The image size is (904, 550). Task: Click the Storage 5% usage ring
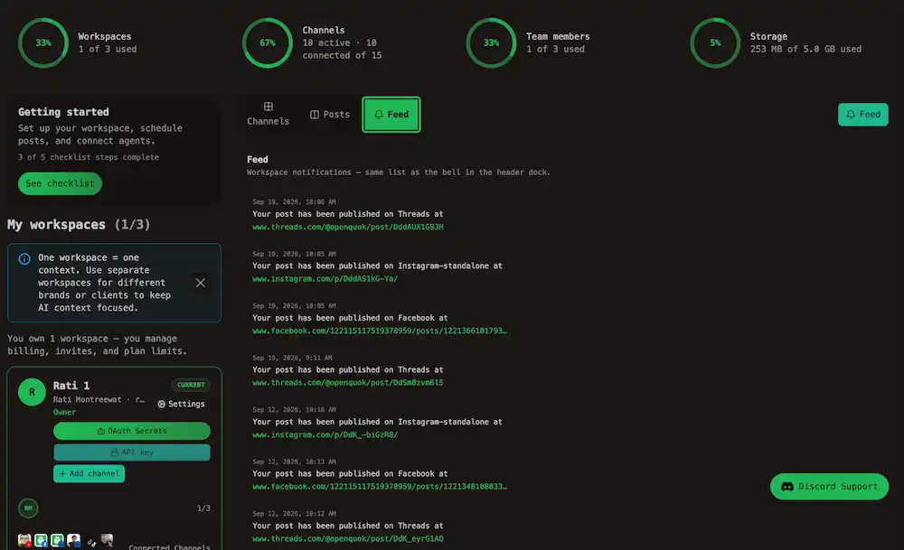tap(715, 42)
